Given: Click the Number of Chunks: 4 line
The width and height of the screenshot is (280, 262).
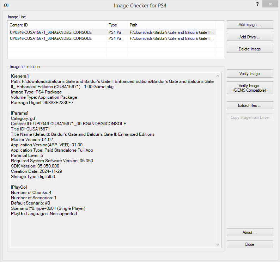Looking at the screenshot, I should [31, 193].
